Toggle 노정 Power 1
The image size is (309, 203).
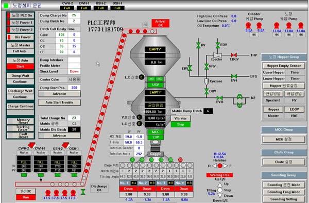click(x=20, y=23)
